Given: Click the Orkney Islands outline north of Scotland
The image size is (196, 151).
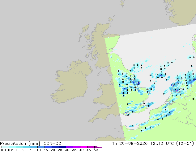Looking at the screenshot, I should pos(110,20).
